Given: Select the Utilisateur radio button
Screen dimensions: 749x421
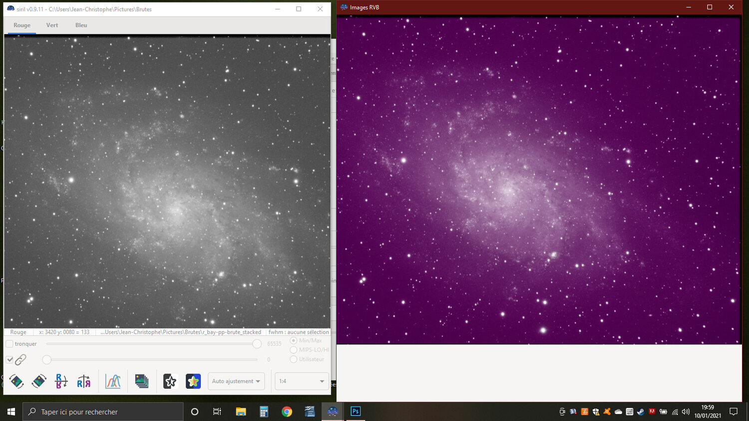Looking at the screenshot, I should [x=294, y=360].
